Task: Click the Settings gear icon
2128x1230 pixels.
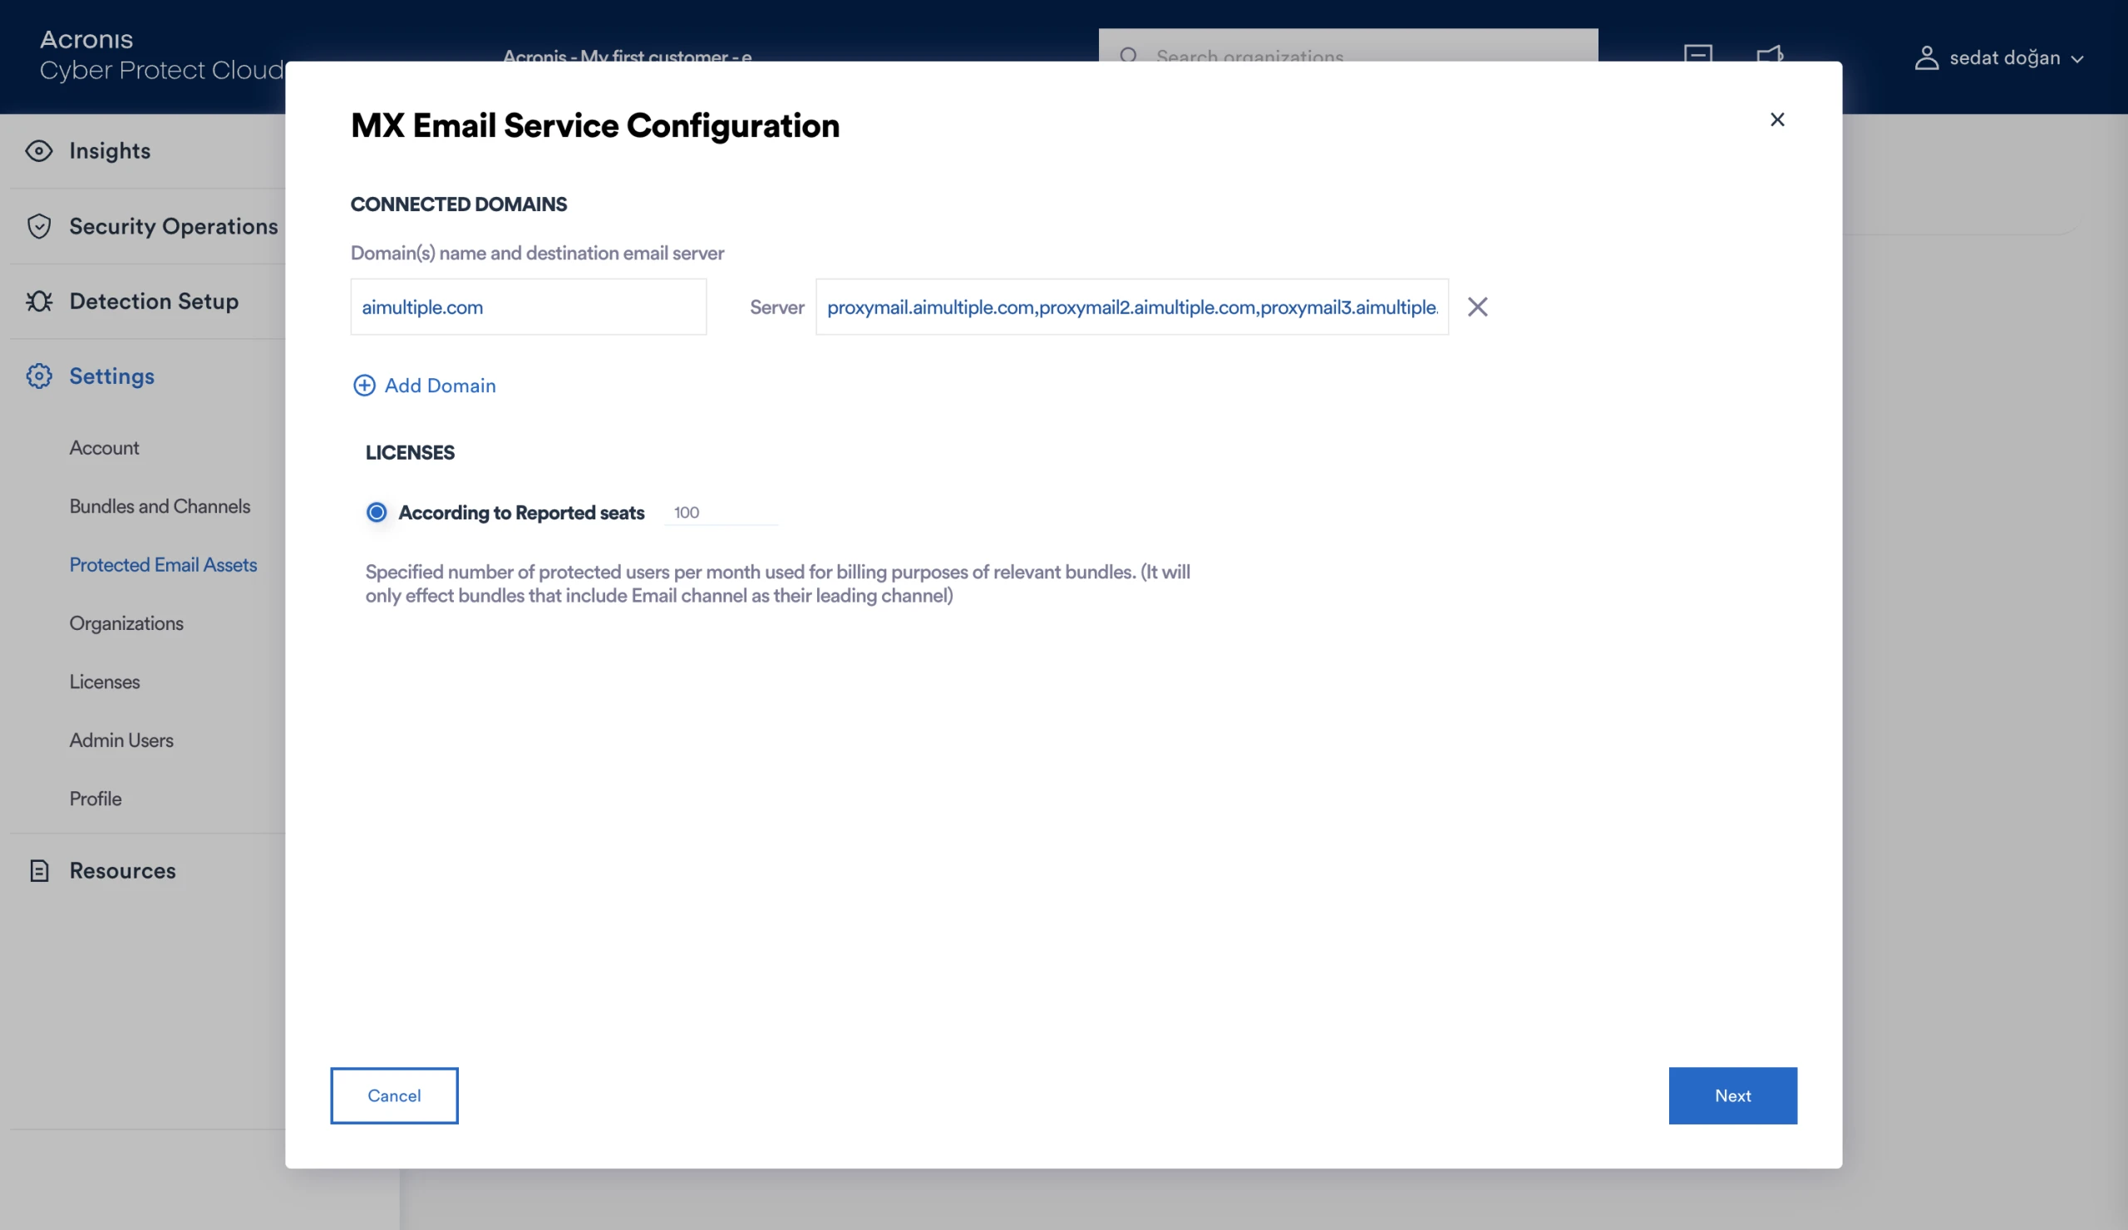Action: [39, 376]
